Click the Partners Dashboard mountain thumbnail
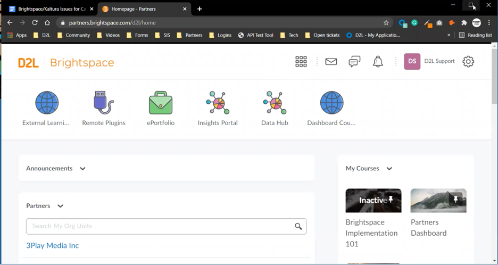 438,201
